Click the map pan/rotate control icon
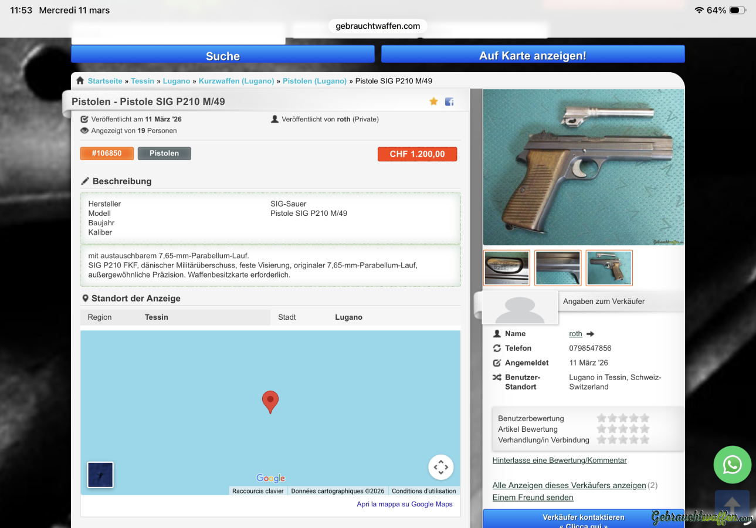756x528 pixels. click(x=440, y=467)
